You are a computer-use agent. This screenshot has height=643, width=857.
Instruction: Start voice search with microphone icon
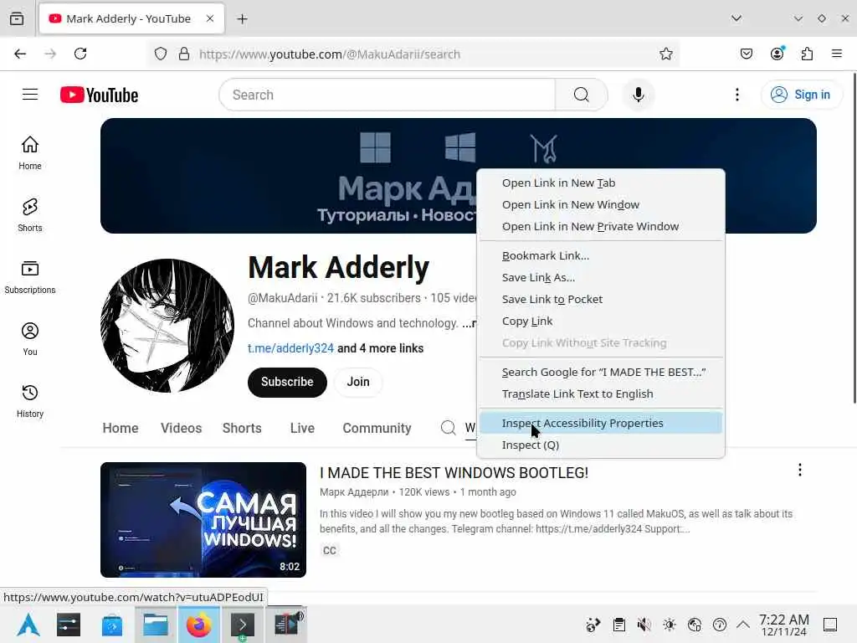pos(638,95)
